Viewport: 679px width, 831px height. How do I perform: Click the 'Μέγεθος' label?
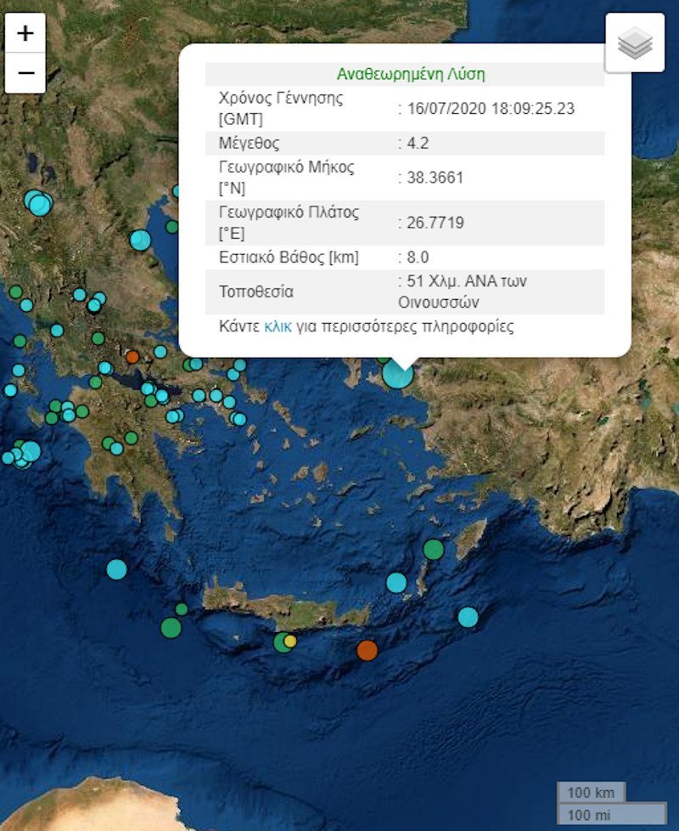tap(250, 143)
